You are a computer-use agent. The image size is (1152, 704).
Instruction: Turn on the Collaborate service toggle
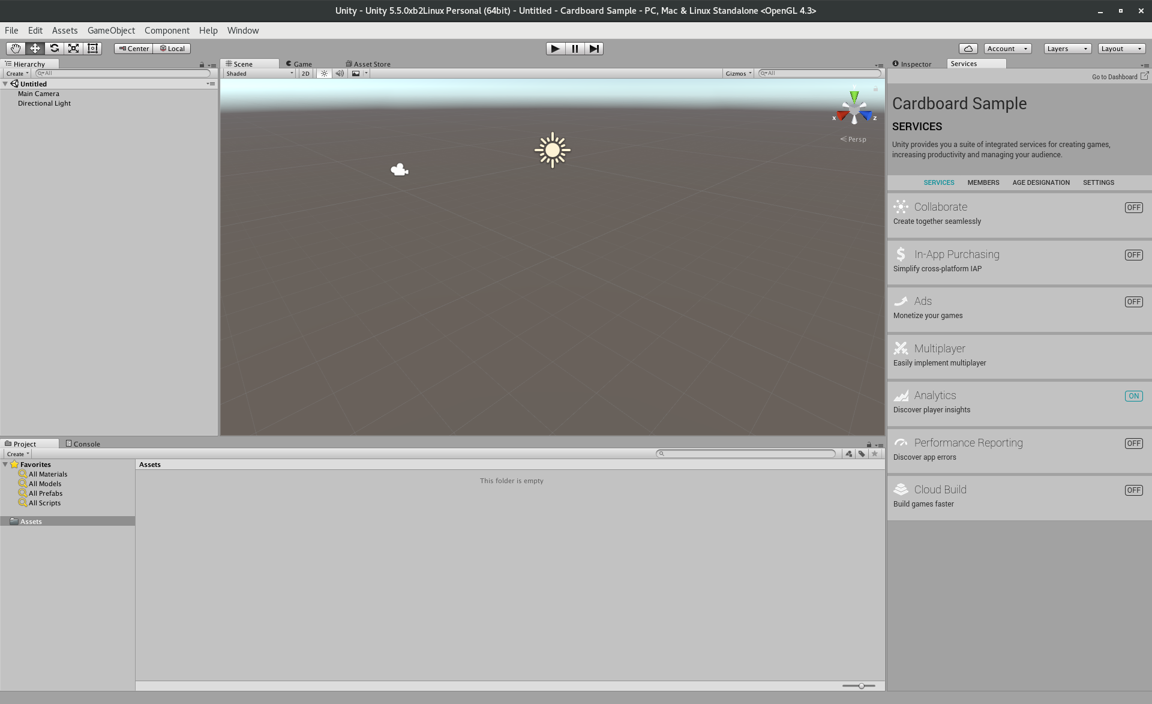tap(1133, 208)
